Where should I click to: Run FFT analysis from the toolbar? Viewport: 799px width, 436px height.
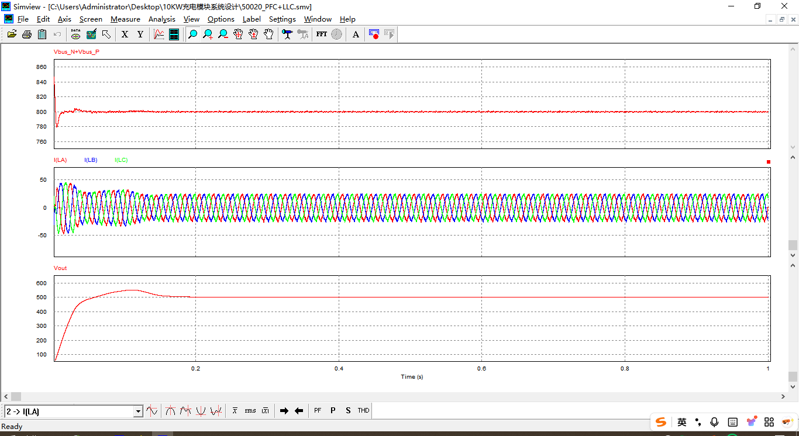tap(321, 34)
